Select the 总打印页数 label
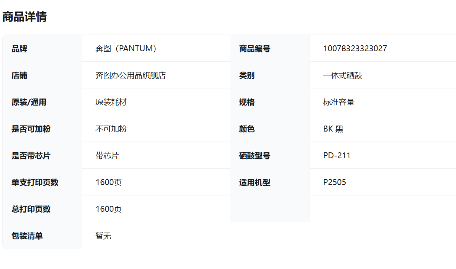Screen dimensions: 456x269 point(31,209)
